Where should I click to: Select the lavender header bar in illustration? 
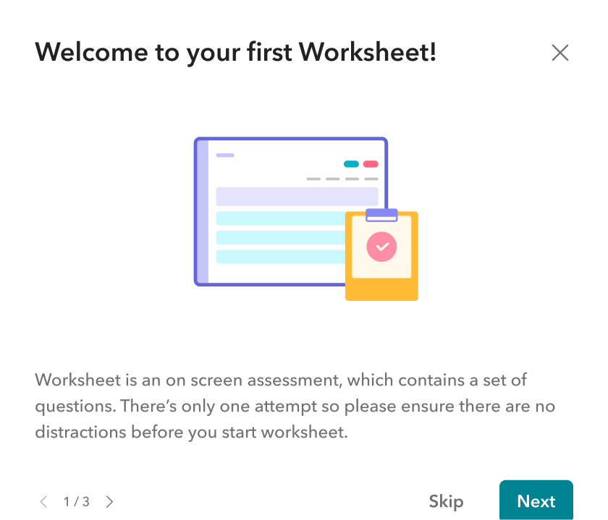coord(297,196)
